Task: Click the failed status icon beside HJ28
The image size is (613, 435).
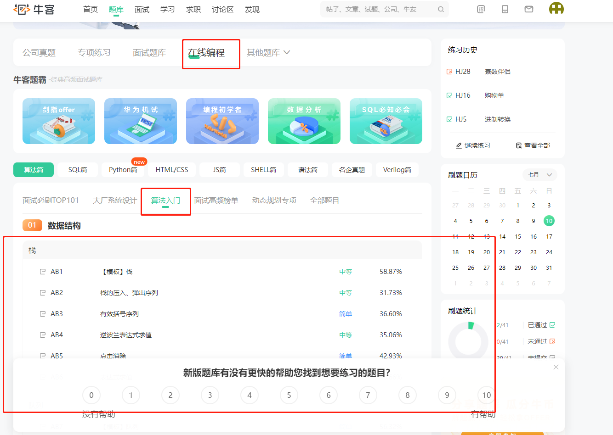Action: [x=449, y=72]
